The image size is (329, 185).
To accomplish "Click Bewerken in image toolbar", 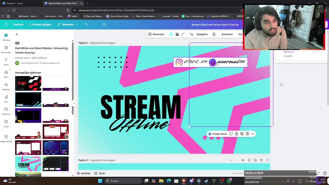I will click(x=156, y=34).
